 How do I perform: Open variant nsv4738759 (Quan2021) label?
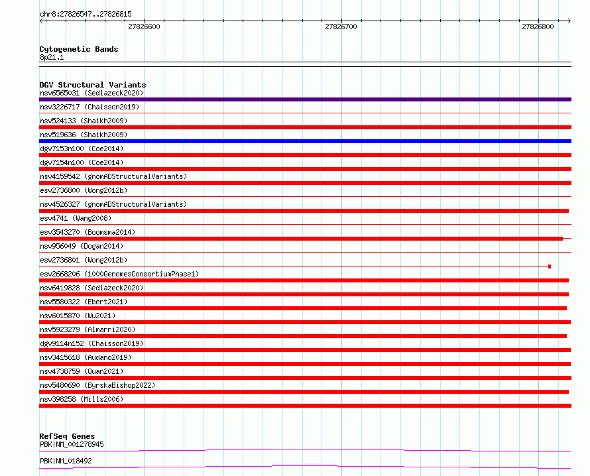tap(82, 371)
